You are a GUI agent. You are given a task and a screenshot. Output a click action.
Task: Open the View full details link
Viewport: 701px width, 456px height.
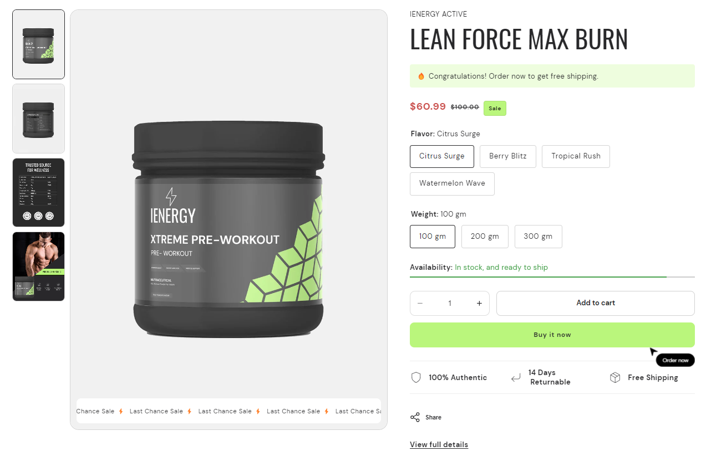point(439,444)
